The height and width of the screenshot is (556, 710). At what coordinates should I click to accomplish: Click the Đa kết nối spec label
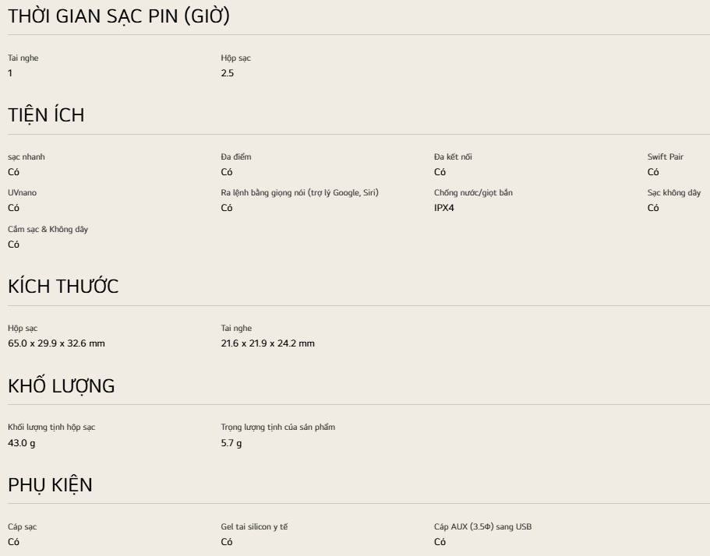pyautogui.click(x=453, y=157)
